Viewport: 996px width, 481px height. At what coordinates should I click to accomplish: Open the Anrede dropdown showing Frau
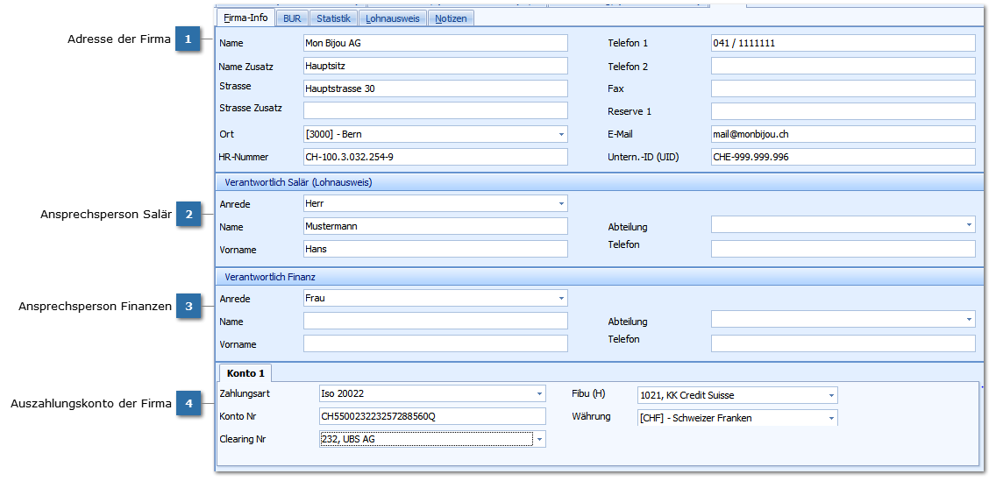click(560, 299)
